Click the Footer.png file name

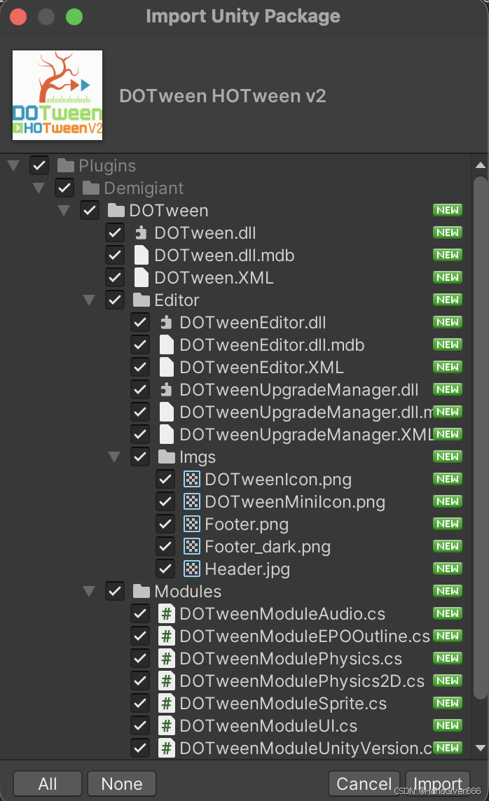pyautogui.click(x=247, y=524)
